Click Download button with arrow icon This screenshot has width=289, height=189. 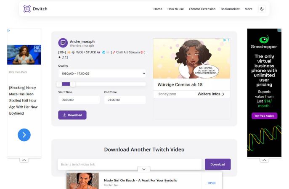coord(72,115)
